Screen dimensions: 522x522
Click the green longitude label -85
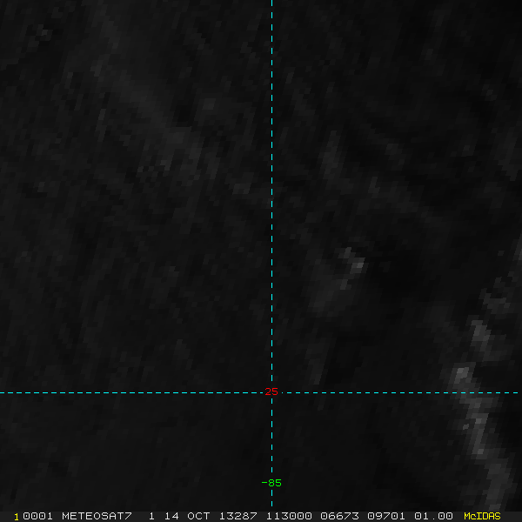tap(271, 483)
